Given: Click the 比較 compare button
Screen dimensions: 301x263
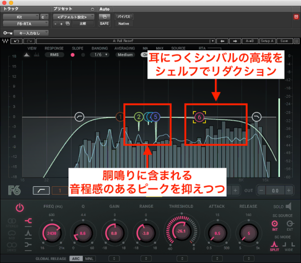Looking at the screenshot, I should pyautogui.click(x=83, y=23).
